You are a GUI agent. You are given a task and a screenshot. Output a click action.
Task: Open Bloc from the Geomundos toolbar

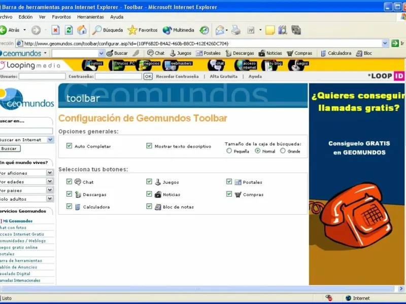(x=364, y=53)
